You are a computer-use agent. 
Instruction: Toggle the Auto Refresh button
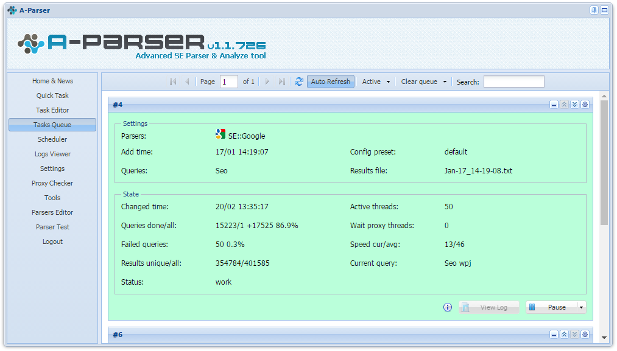(x=331, y=82)
